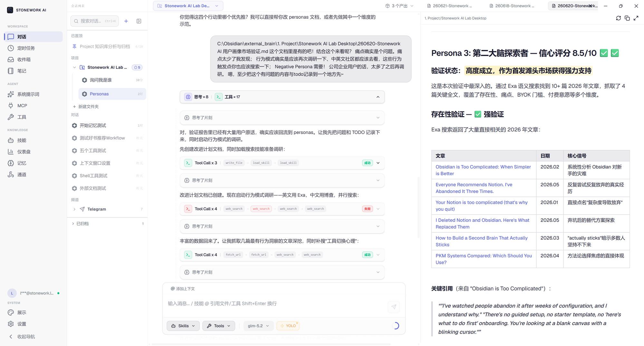Click the failed red web_search tag
Image resolution: width=644 pixels, height=346 pixels.
coord(261,209)
